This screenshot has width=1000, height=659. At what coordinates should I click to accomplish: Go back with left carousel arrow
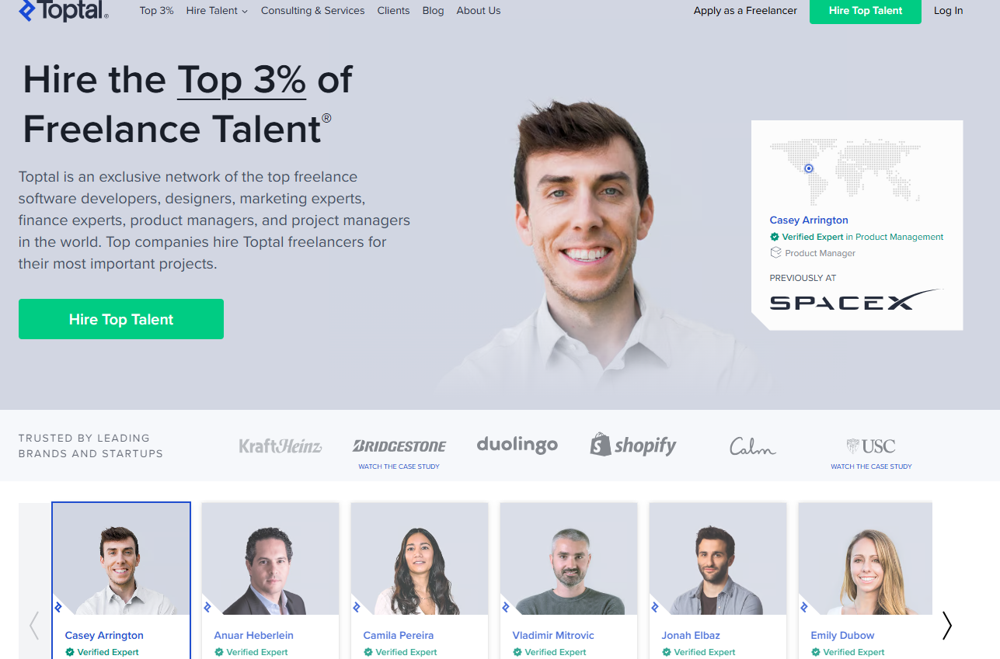click(x=34, y=625)
